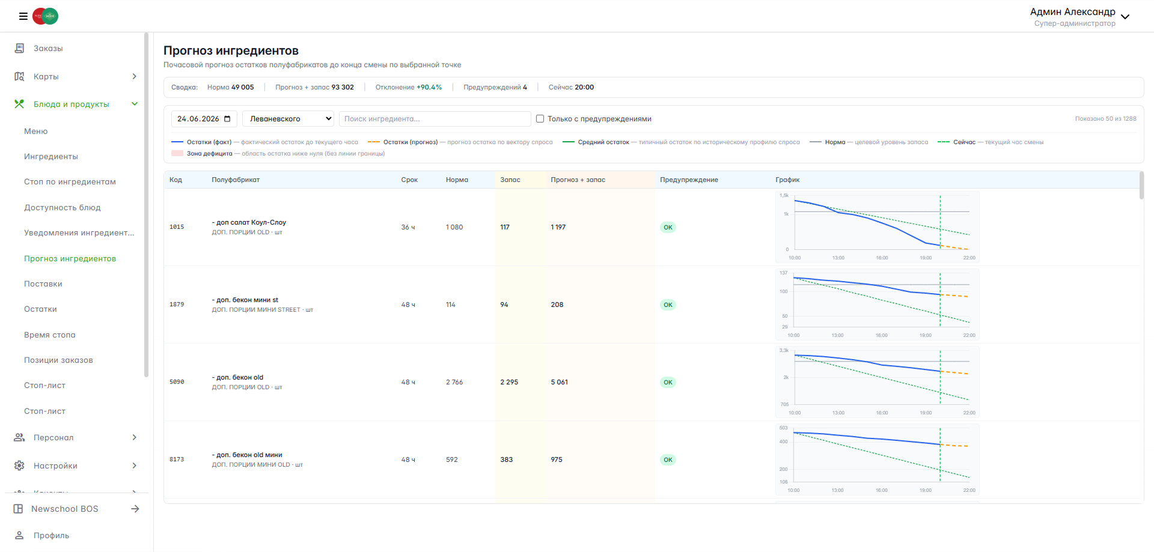Click the OK status badge for доп. бекон old
This screenshot has height=552, width=1154.
click(668, 382)
